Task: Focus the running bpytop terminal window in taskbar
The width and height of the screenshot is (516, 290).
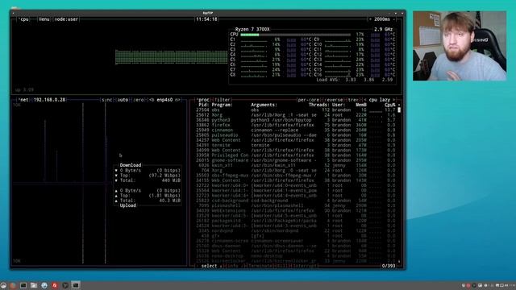Action: [x=76, y=285]
